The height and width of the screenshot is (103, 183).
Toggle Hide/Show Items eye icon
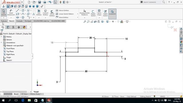[x=113, y=22]
